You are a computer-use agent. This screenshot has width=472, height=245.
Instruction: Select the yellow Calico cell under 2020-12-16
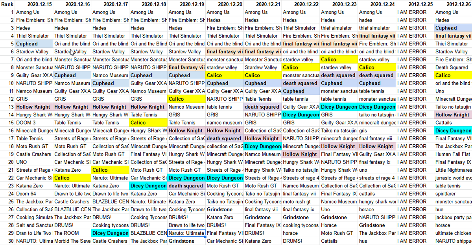(72, 178)
